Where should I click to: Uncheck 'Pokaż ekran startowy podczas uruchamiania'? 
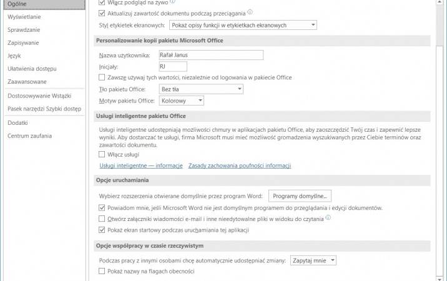coord(102,230)
